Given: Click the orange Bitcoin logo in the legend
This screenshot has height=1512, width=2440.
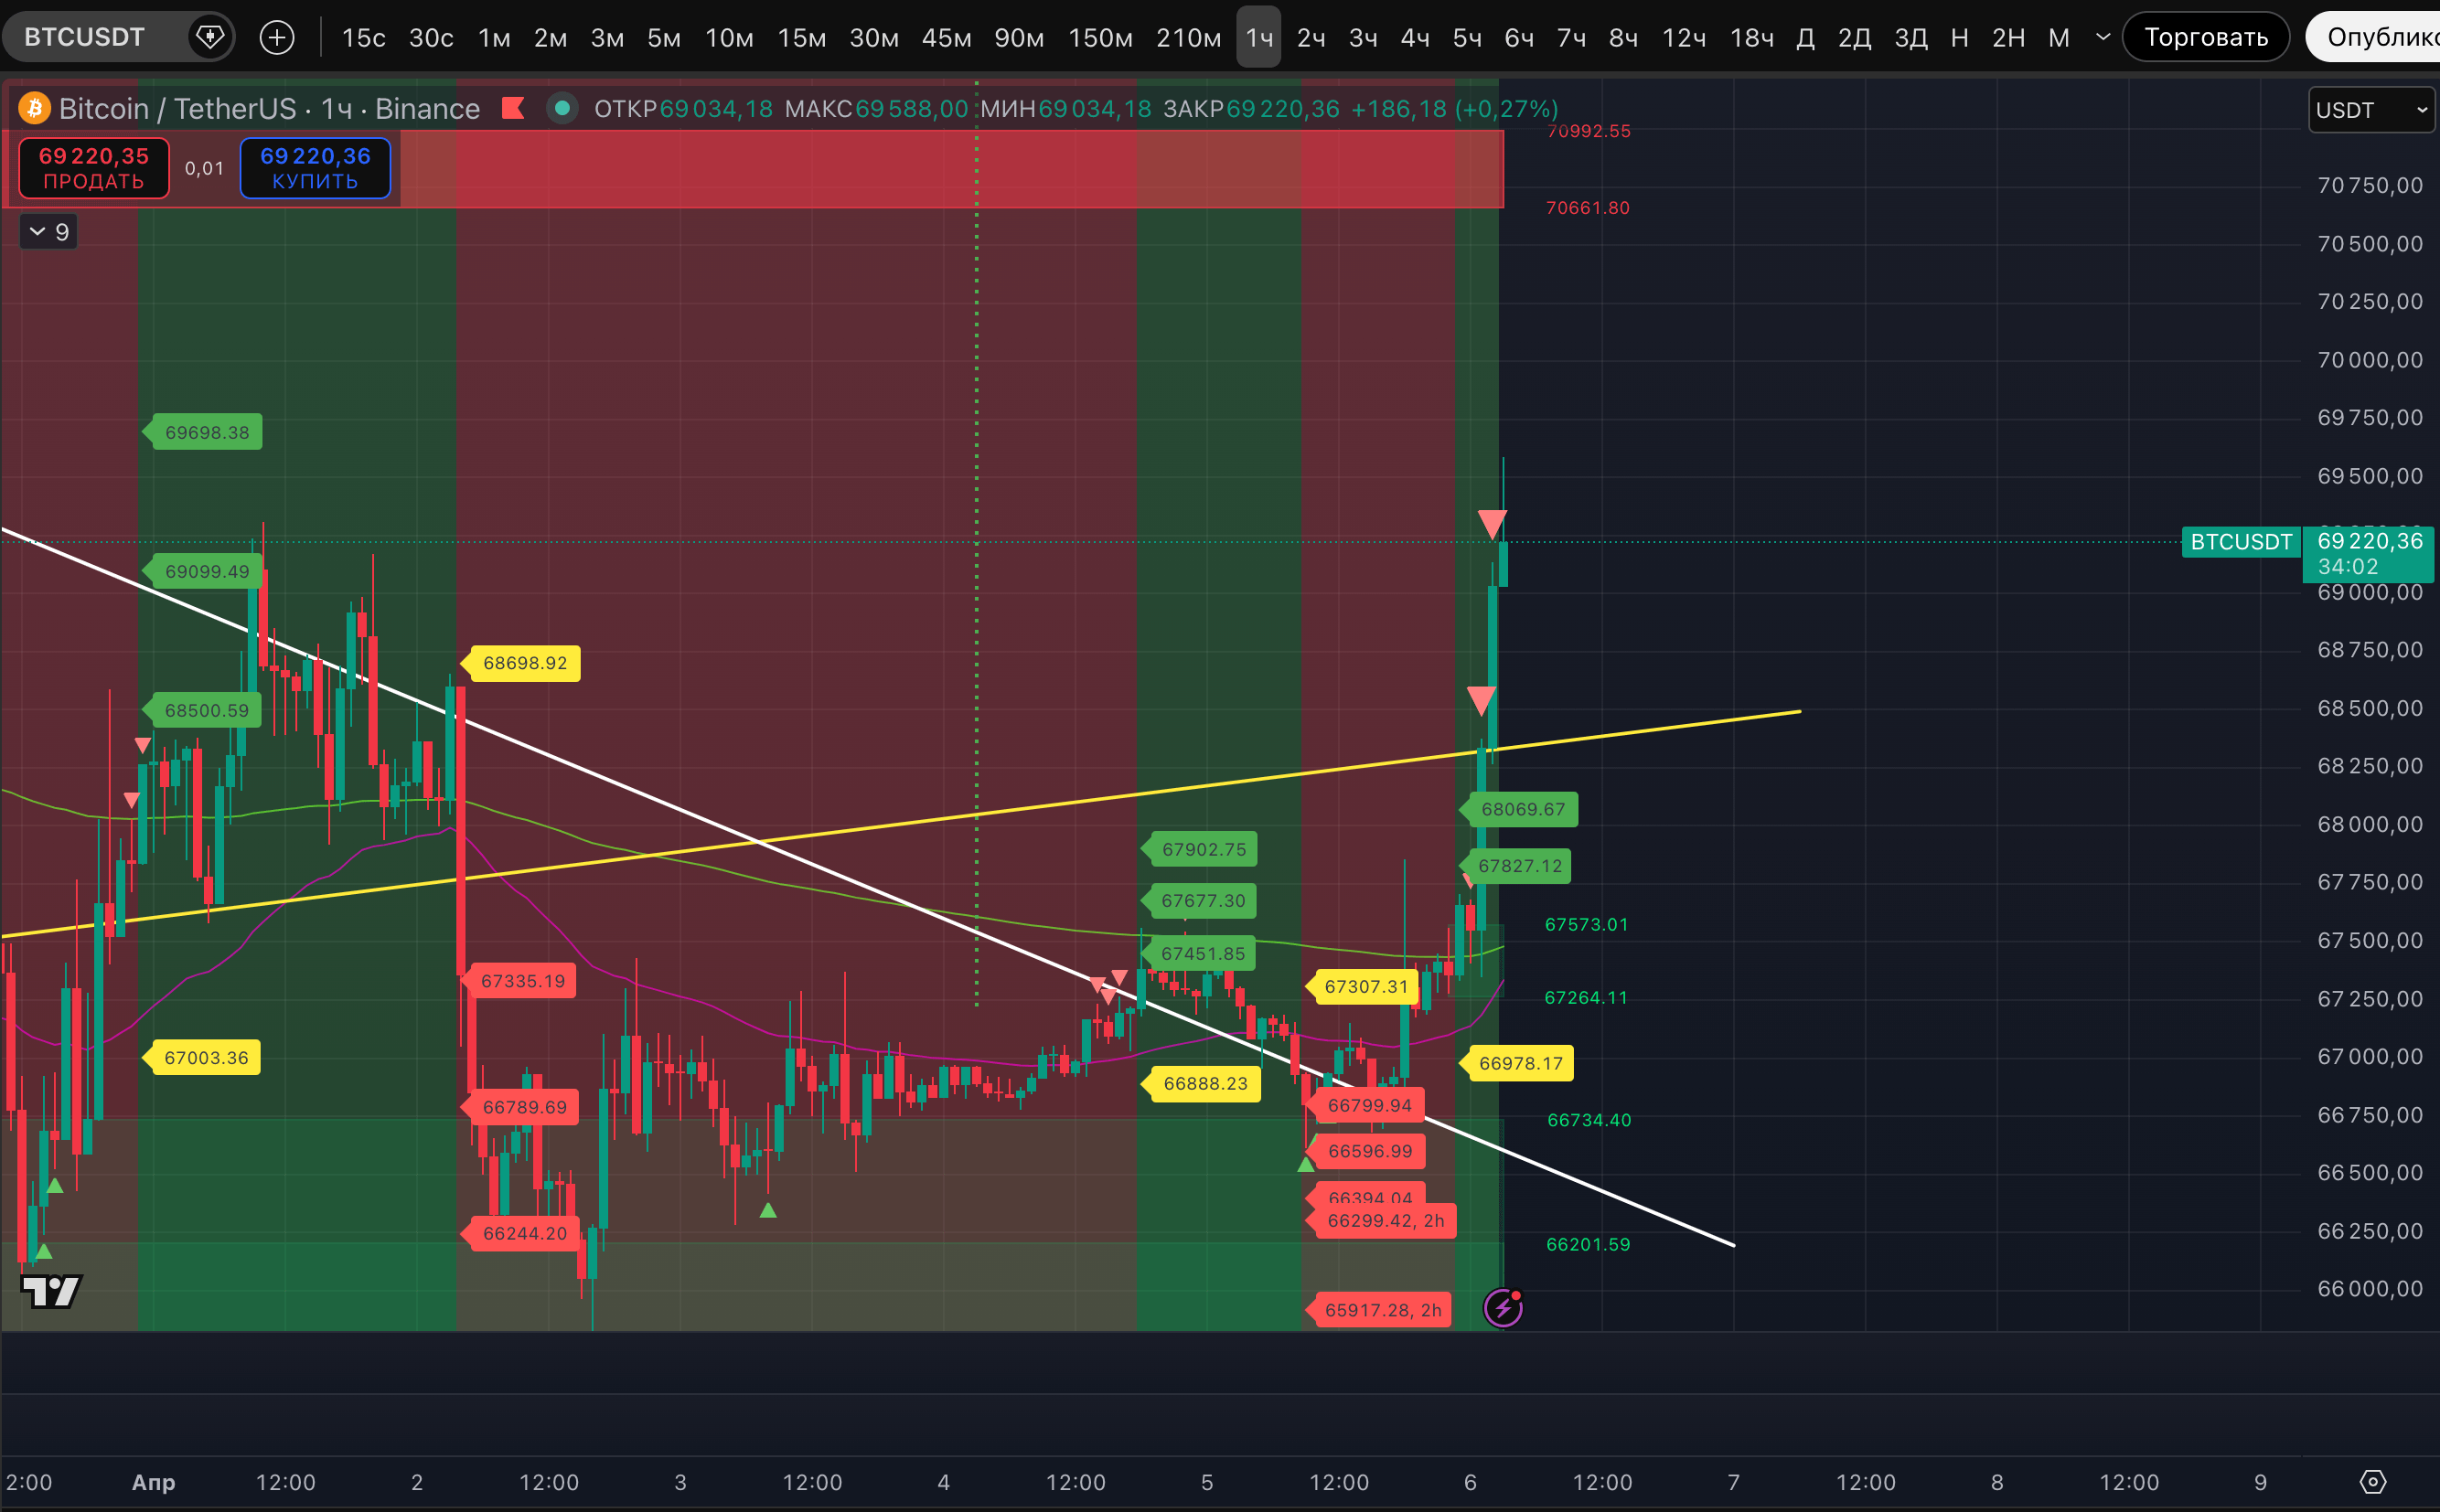Looking at the screenshot, I should pos(35,108).
